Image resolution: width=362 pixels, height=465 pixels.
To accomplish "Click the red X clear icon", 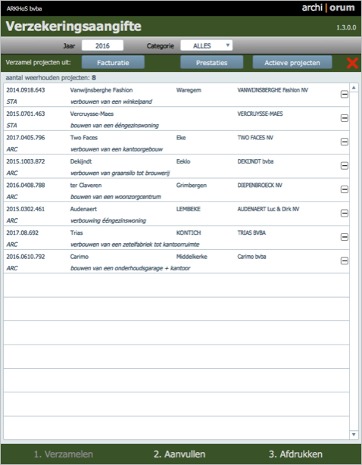I will click(x=352, y=63).
